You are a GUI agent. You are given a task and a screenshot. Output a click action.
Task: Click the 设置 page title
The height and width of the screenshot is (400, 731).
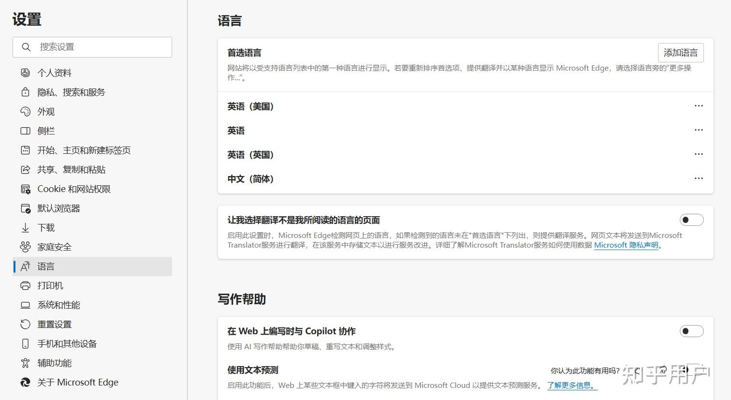(x=27, y=19)
